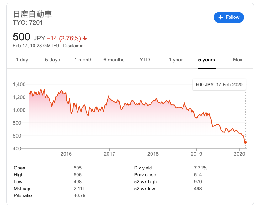This screenshot has width=259, height=208.
Task: Click the P/E ratio value 46.79
Action: (x=80, y=195)
